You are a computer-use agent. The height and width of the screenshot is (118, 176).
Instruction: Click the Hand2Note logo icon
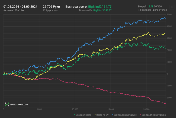pos(7,104)
